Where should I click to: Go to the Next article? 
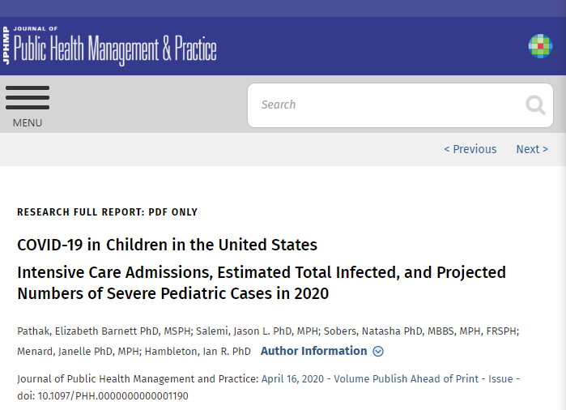pos(532,149)
